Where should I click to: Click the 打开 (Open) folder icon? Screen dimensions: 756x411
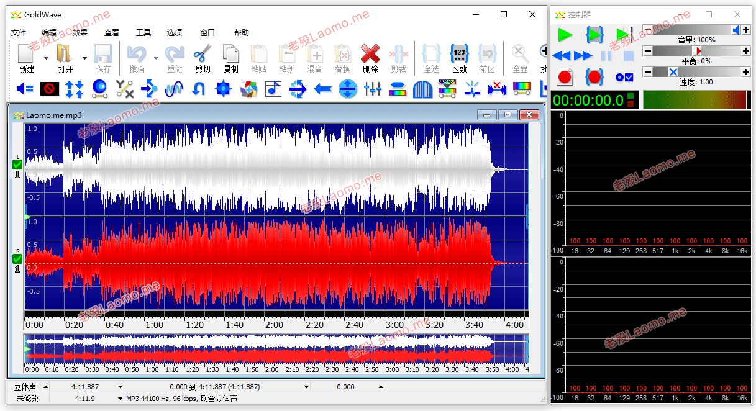(65, 54)
